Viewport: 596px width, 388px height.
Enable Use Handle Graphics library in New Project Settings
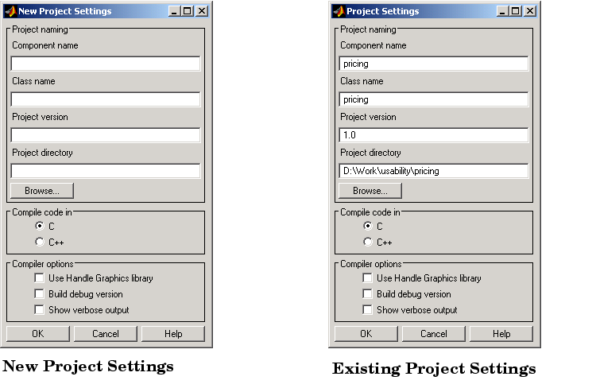(39, 278)
